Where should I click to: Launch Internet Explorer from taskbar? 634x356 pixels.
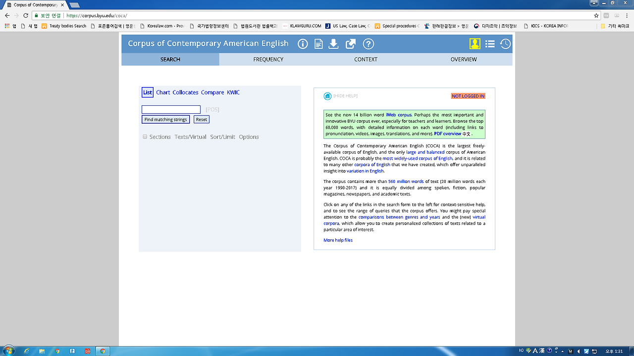[26, 351]
